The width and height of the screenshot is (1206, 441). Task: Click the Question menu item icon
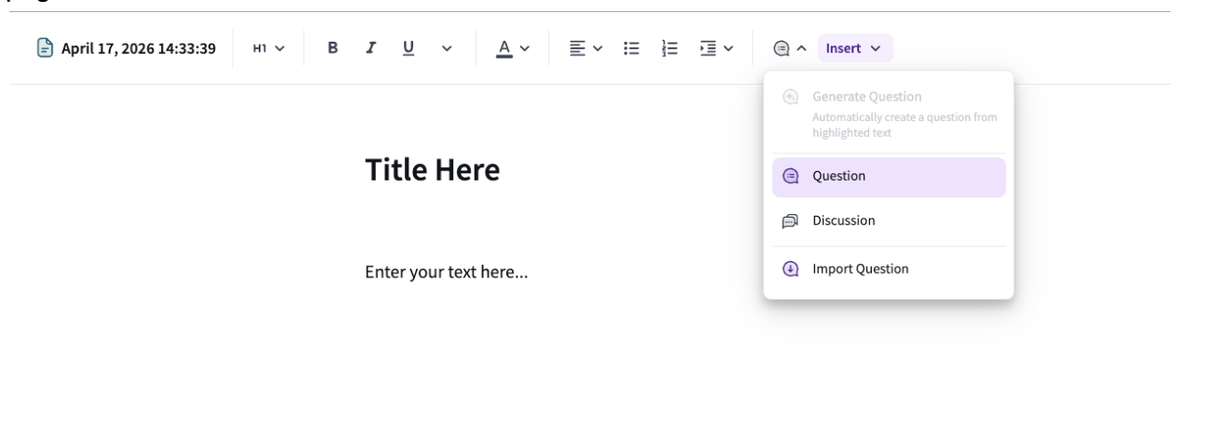(x=791, y=177)
